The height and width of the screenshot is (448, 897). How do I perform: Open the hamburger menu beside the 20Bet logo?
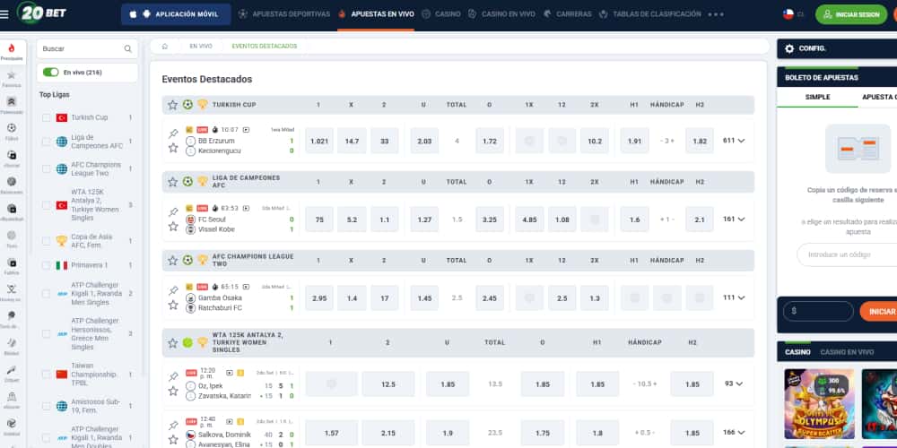tap(4, 14)
